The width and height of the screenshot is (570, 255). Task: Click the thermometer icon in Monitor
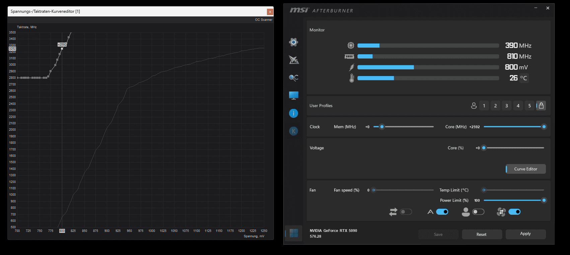click(x=352, y=78)
